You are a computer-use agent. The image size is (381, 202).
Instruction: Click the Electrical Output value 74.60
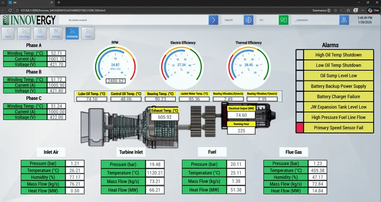tap(241, 115)
